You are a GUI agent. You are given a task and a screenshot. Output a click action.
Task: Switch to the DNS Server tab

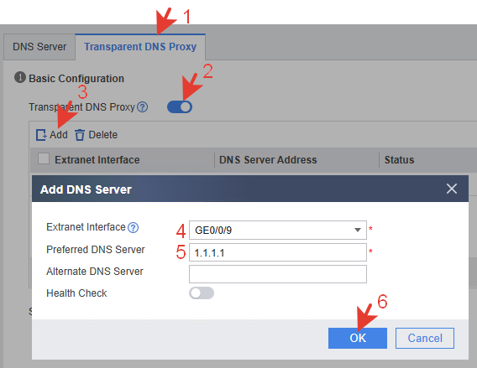pos(39,47)
